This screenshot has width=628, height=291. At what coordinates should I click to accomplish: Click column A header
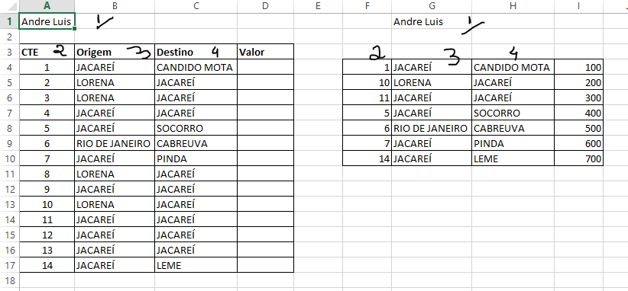(47, 5)
